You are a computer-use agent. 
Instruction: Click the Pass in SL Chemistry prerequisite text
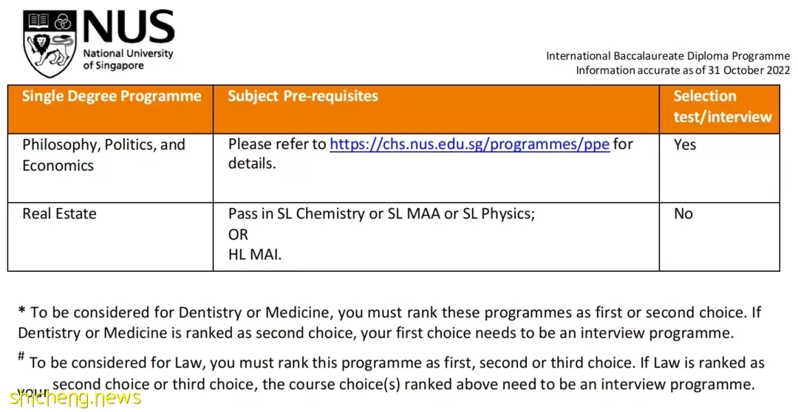tap(382, 214)
